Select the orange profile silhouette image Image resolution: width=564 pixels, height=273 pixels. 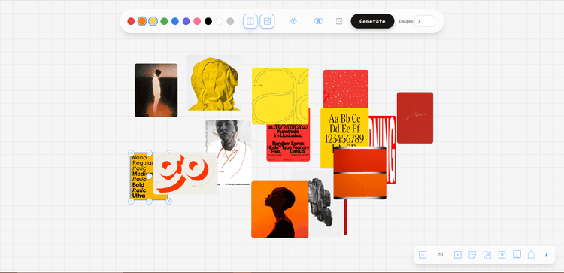tap(280, 209)
